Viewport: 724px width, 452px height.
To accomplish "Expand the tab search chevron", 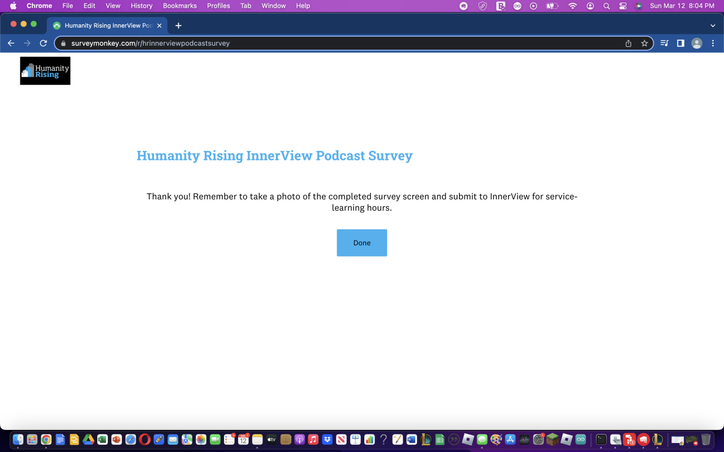I will click(x=713, y=25).
